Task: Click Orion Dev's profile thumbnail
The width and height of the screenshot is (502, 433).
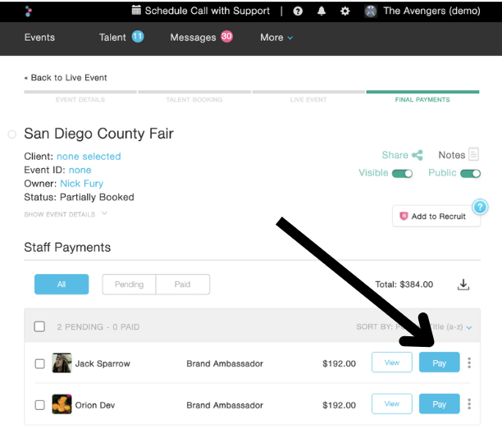Action: (x=62, y=403)
